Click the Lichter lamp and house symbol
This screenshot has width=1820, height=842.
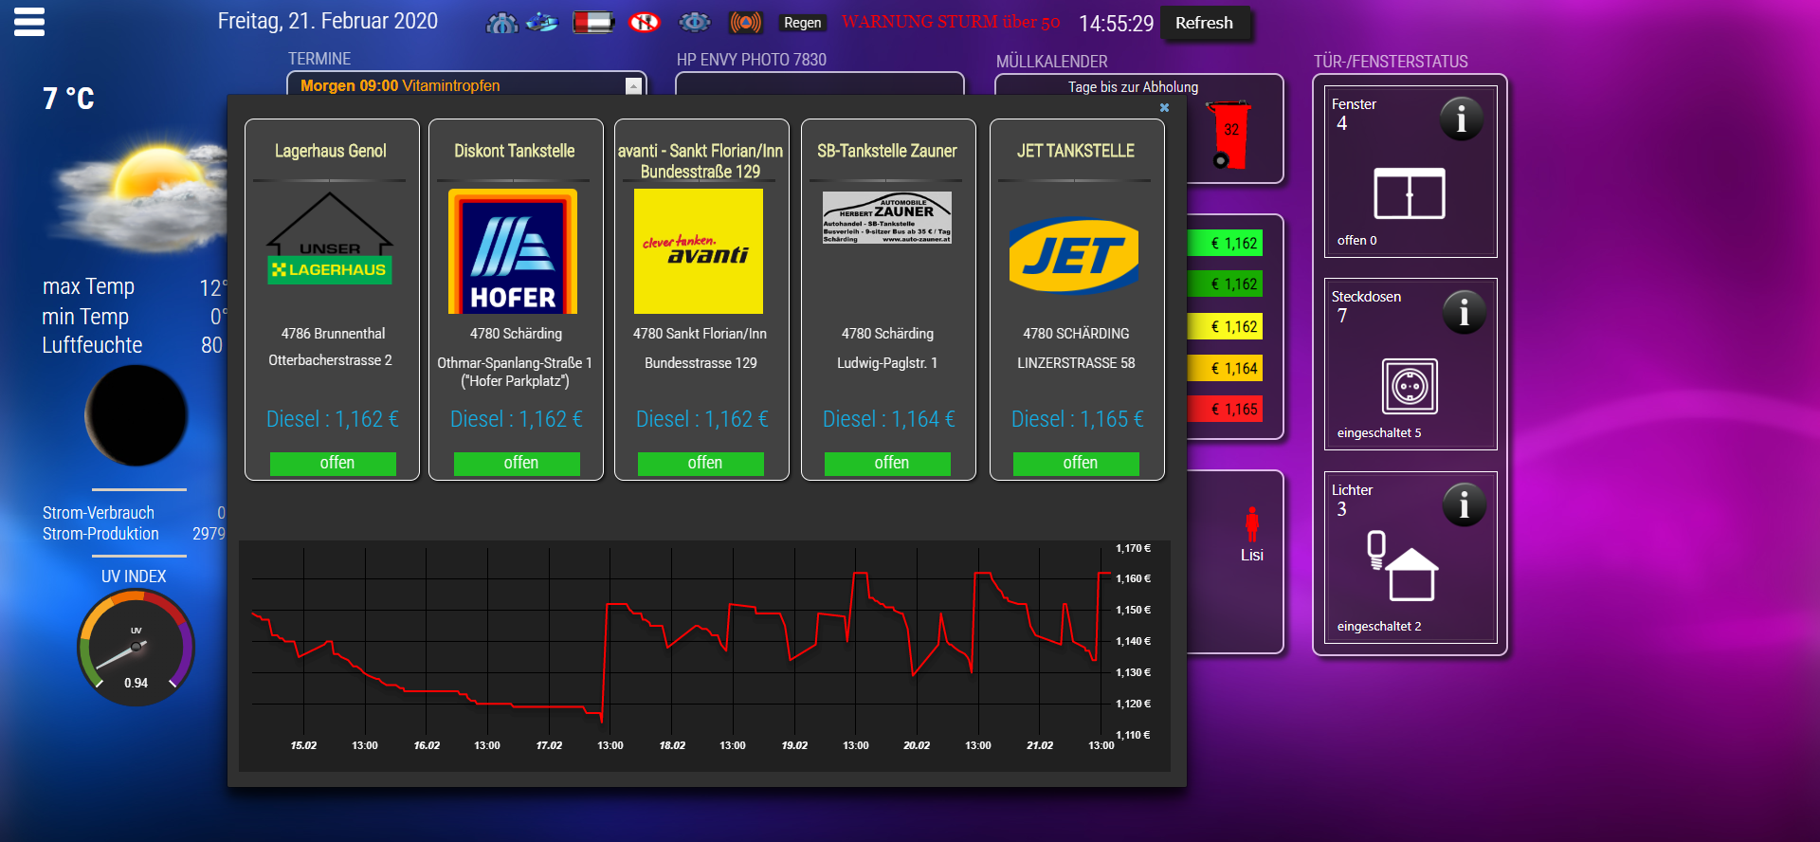pos(1402,566)
